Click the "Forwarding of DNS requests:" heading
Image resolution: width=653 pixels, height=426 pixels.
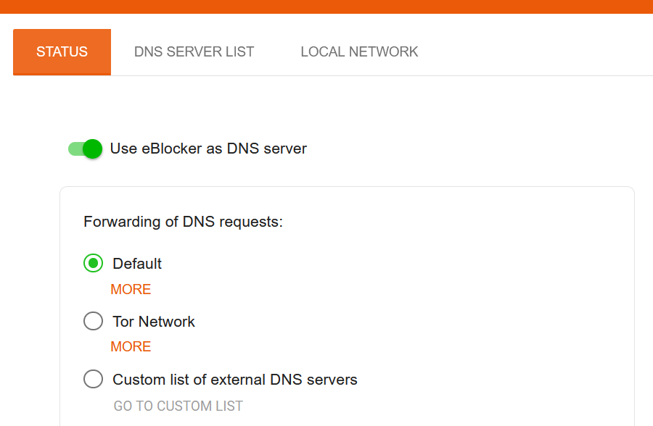[184, 222]
